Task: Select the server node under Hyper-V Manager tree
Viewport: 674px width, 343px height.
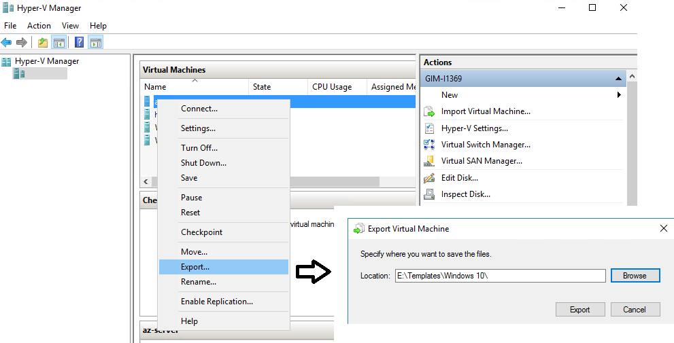Action: tap(39, 74)
